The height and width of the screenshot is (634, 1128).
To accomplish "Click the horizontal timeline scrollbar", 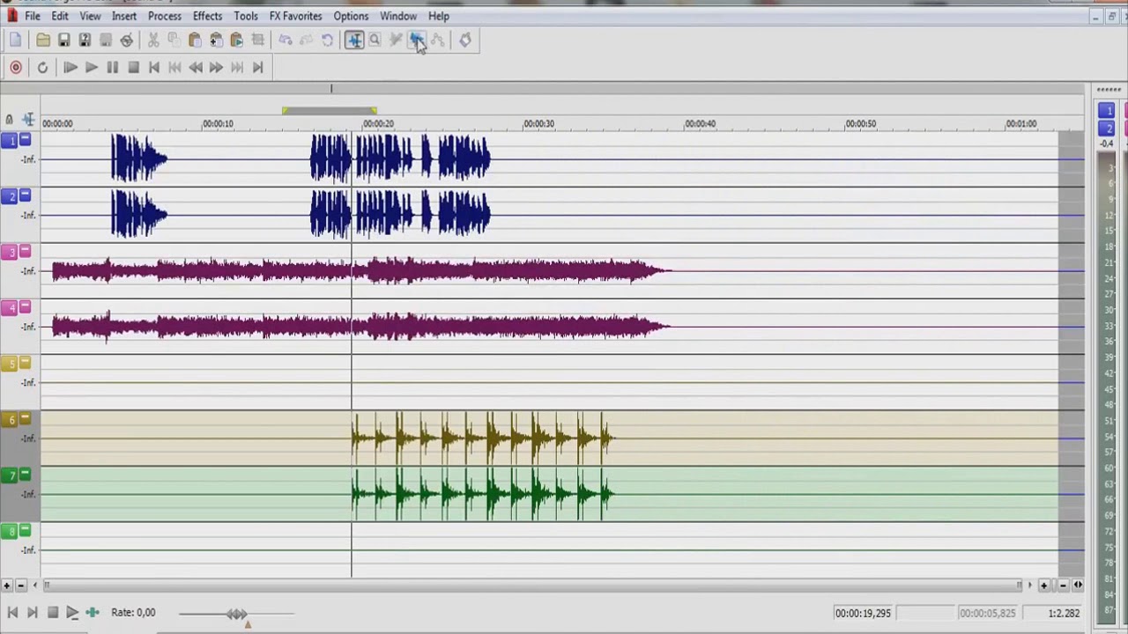I will click(x=532, y=585).
